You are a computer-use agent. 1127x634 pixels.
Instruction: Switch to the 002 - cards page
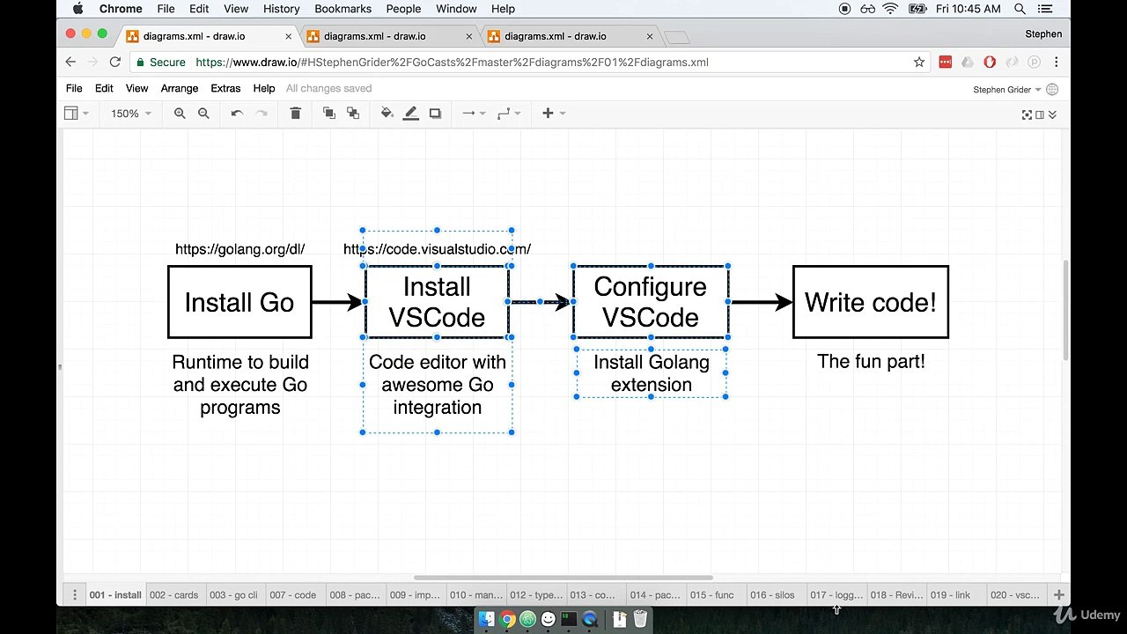point(174,595)
